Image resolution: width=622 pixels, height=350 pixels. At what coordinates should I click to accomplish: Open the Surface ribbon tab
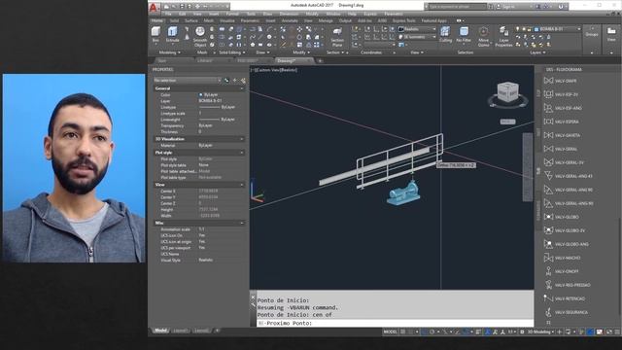[x=191, y=20]
